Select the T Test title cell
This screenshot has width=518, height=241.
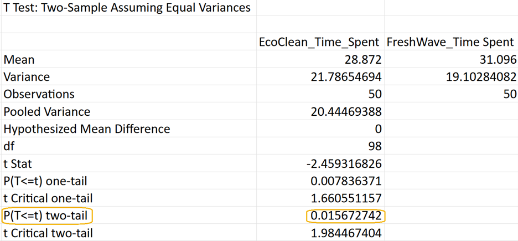127,8
